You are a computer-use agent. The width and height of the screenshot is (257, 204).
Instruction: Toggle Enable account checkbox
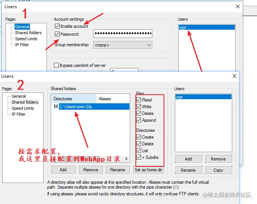[57, 26]
